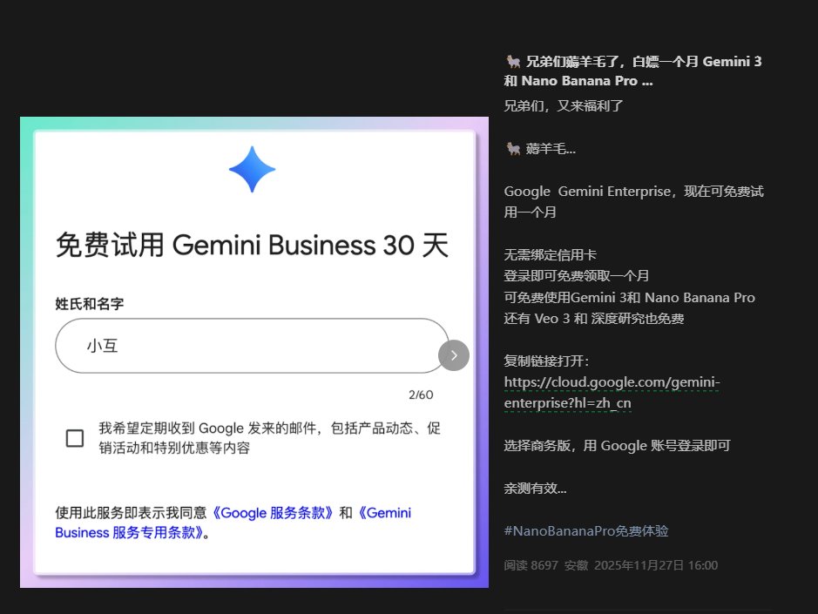Tick the Google 邮件 subscription checkbox
818x614 pixels.
click(x=75, y=438)
